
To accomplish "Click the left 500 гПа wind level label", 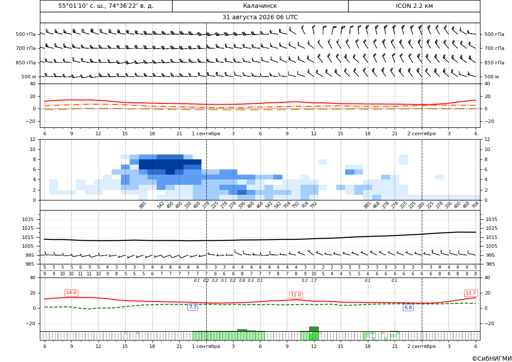I will tap(26, 34).
